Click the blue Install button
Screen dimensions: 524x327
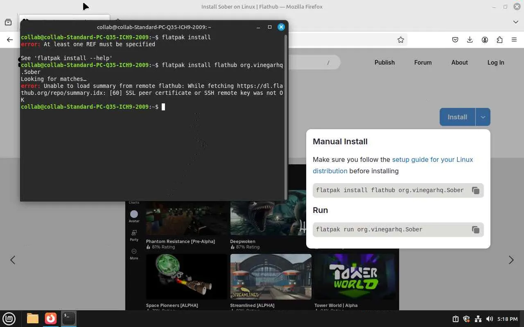point(457,117)
